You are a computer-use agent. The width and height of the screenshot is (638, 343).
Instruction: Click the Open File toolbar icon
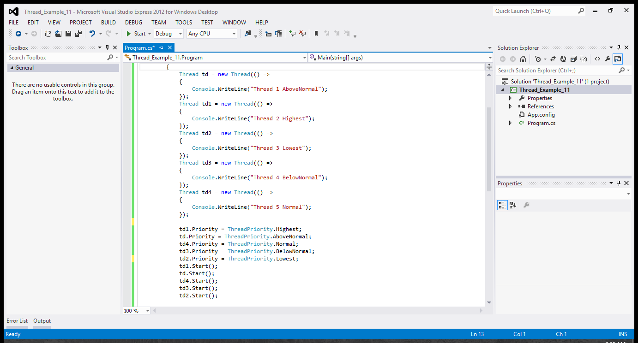58,34
